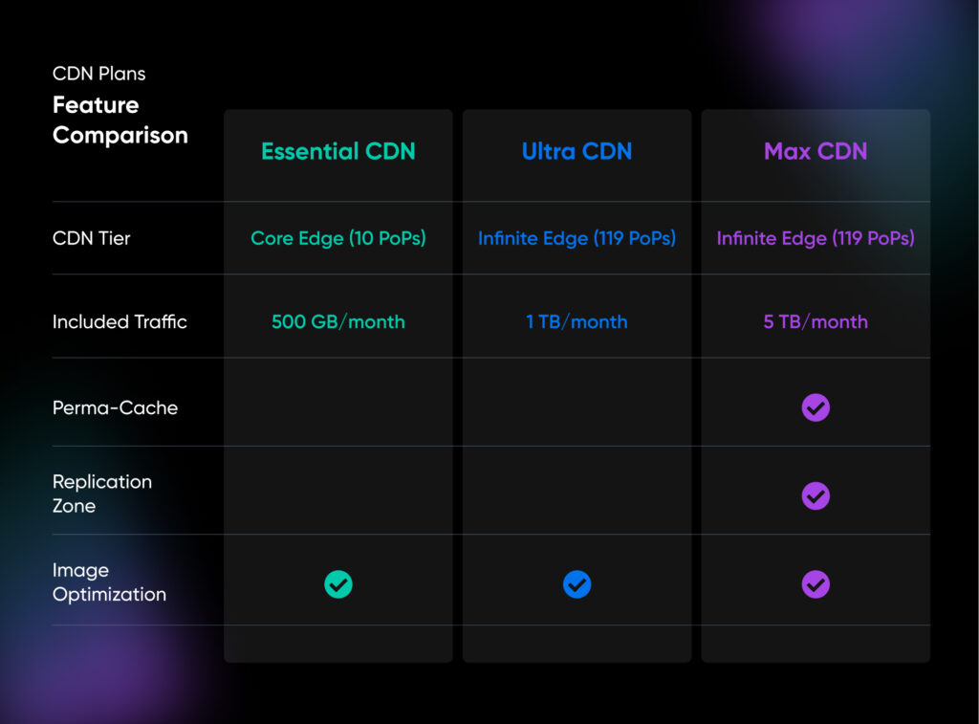Click the 5 TB/month traffic value

(x=816, y=322)
